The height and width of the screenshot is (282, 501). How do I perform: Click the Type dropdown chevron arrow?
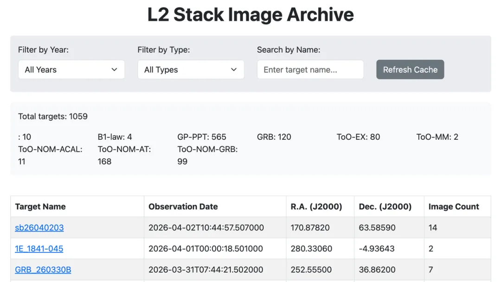(x=234, y=69)
